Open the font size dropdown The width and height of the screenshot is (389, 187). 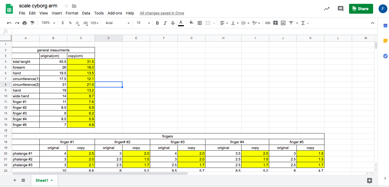tap(143, 23)
